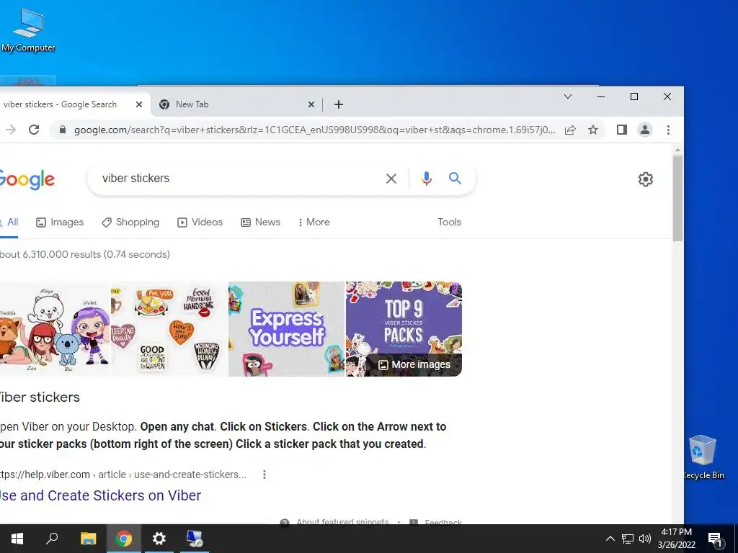Image resolution: width=738 pixels, height=553 pixels.
Task: Click the More images button
Action: pyautogui.click(x=415, y=365)
